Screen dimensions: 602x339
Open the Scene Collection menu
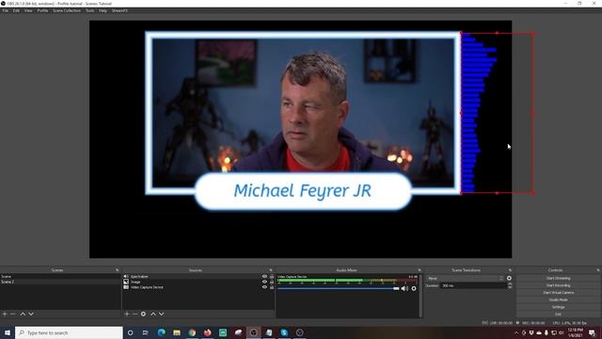(67, 10)
